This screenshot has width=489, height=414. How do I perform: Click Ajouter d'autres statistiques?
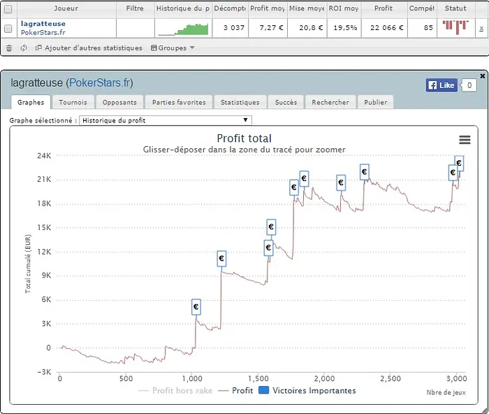89,48
